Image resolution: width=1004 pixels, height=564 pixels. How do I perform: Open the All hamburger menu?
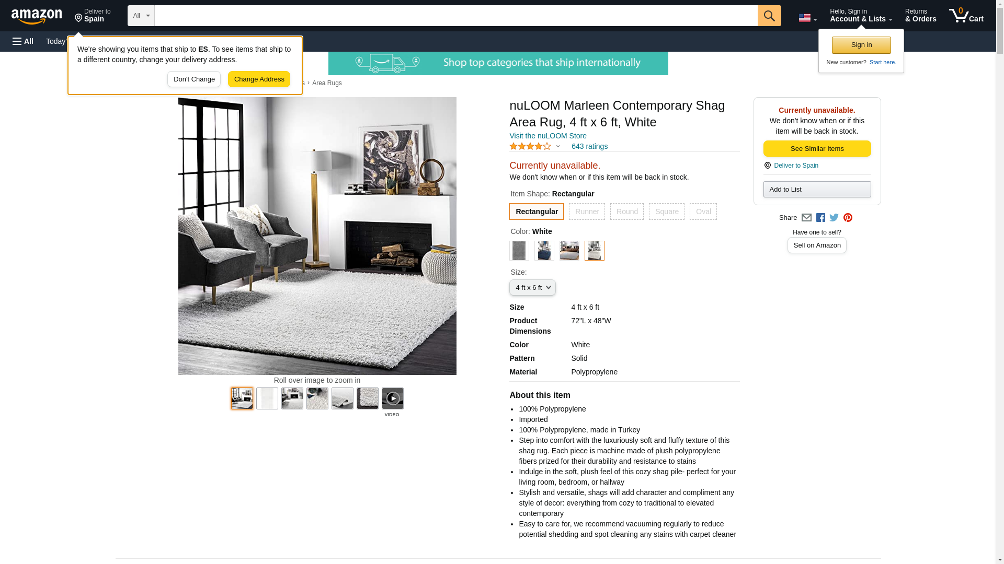tap(23, 41)
